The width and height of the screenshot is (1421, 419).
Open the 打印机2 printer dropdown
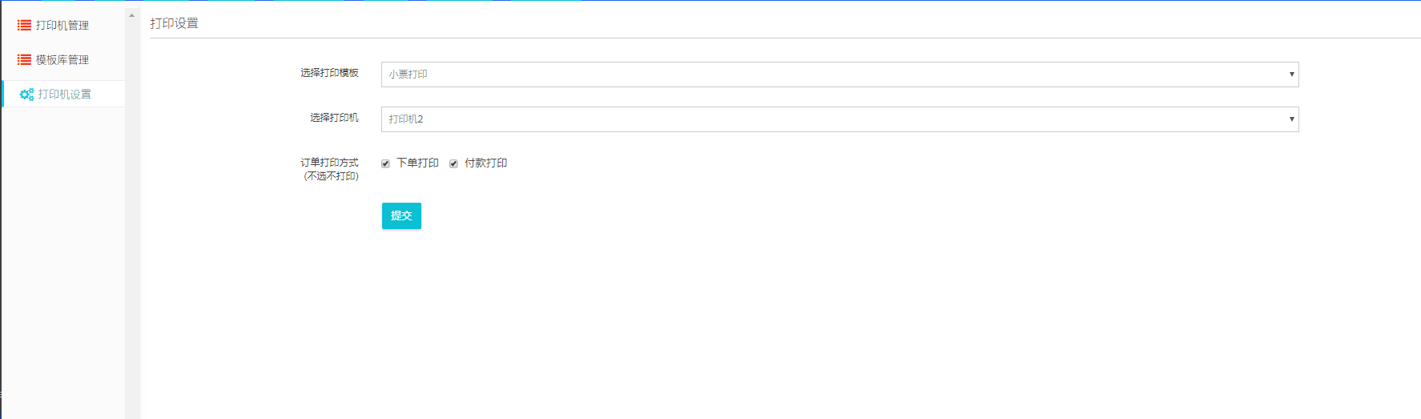pos(833,119)
